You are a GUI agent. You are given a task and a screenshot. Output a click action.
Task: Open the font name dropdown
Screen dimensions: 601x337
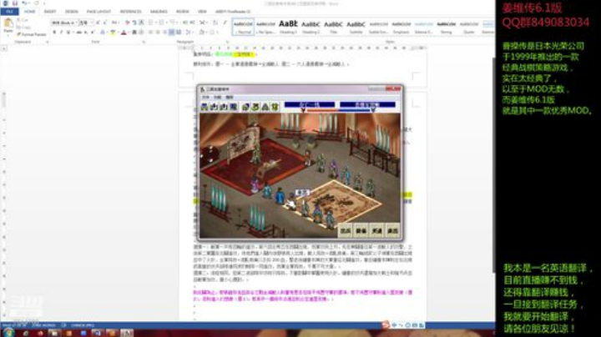point(75,23)
